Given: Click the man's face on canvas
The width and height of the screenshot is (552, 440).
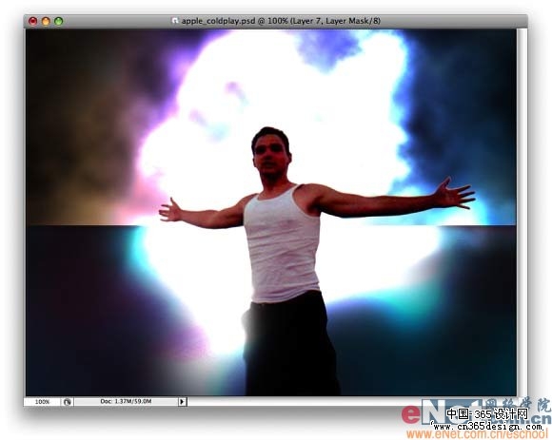Looking at the screenshot, I should coord(270,155).
